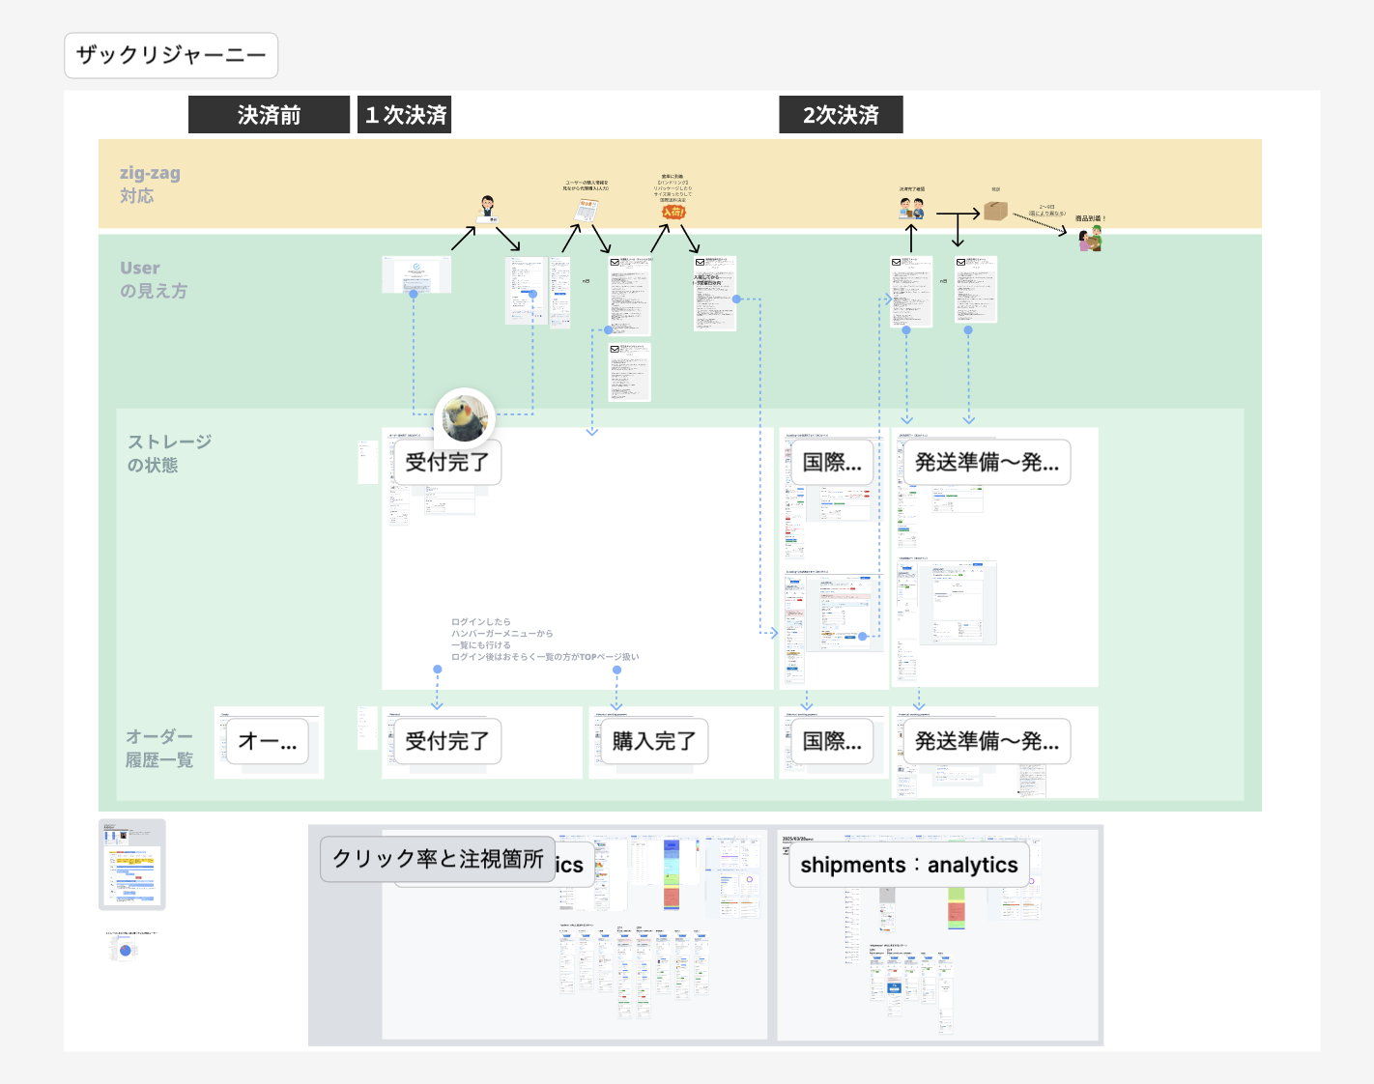Select the ザックリジャーニー title label
The width and height of the screenshot is (1374, 1084).
(x=171, y=55)
